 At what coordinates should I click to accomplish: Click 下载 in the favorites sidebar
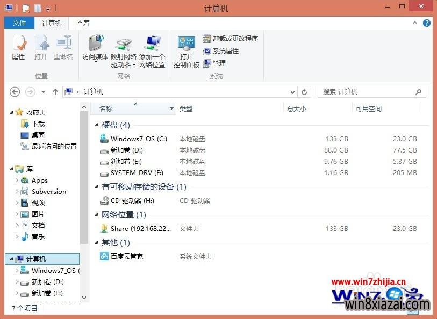38,124
